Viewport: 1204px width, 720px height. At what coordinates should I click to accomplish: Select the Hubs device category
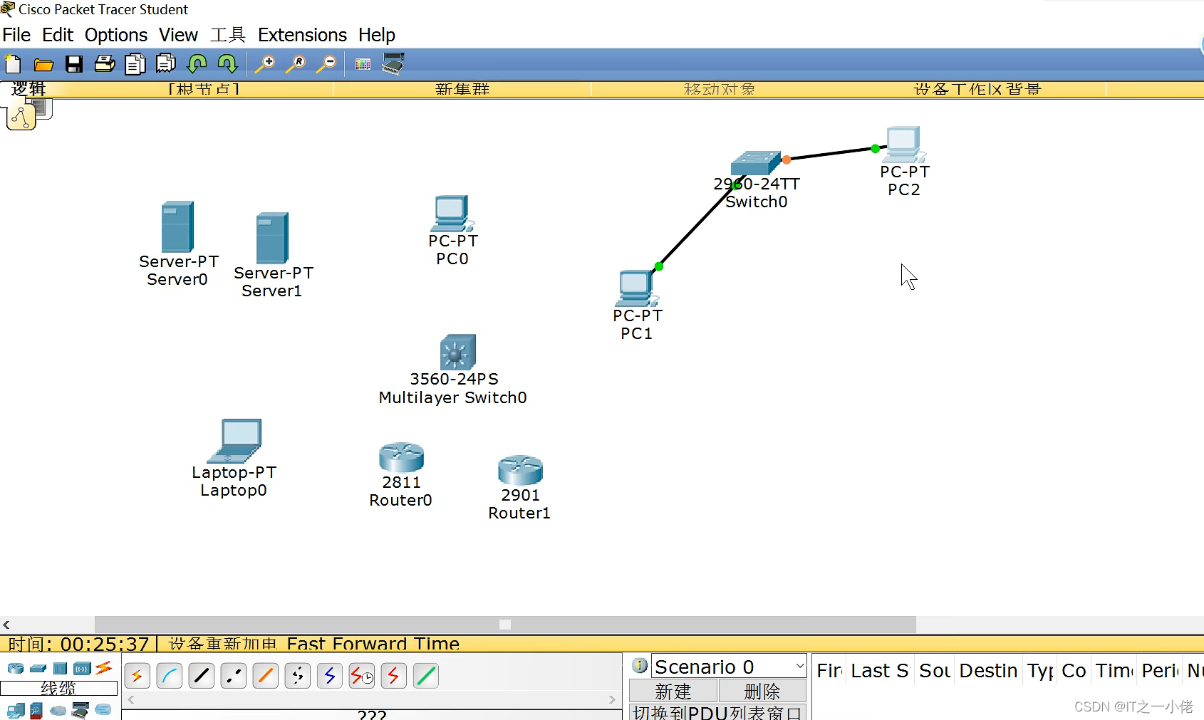click(x=61, y=668)
